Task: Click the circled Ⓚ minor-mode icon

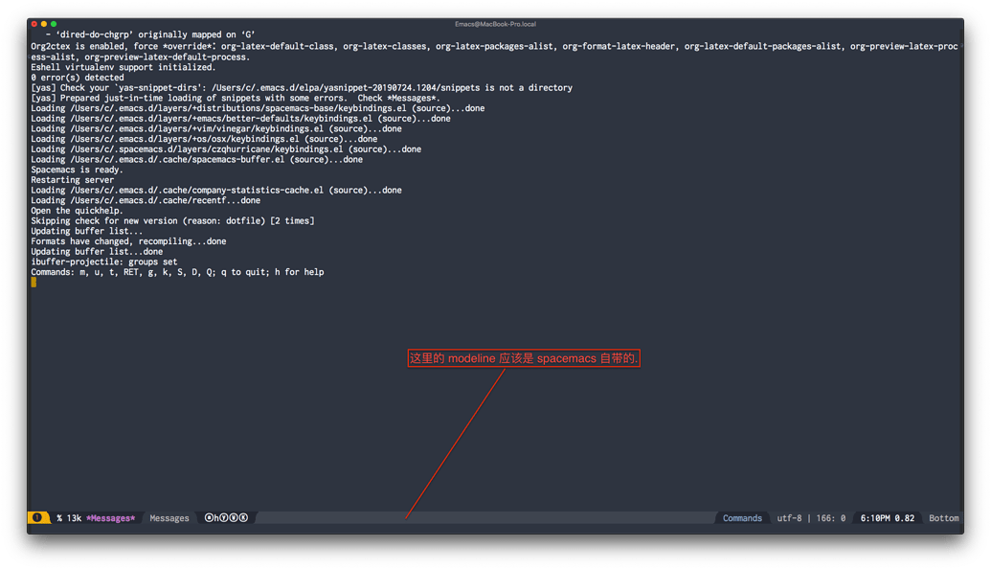Action: tap(241, 517)
